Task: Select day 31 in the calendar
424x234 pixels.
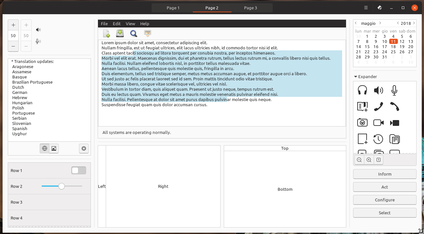Action: (x=384, y=57)
